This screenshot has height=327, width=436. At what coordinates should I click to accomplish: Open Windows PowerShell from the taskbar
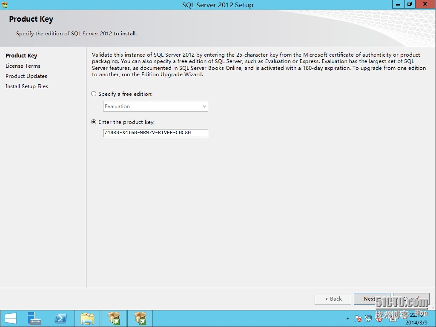(x=61, y=318)
